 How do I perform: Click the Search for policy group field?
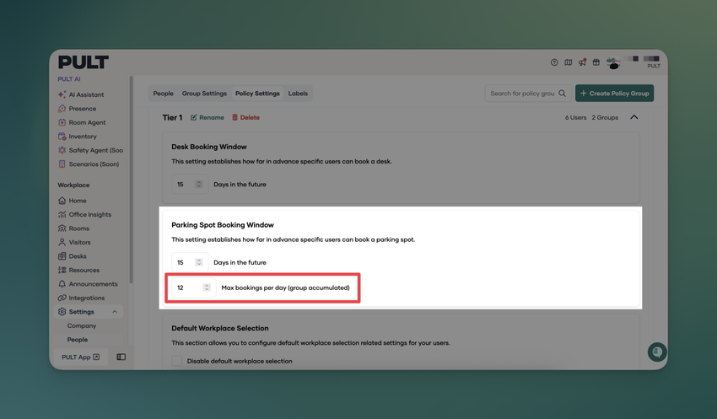point(522,94)
